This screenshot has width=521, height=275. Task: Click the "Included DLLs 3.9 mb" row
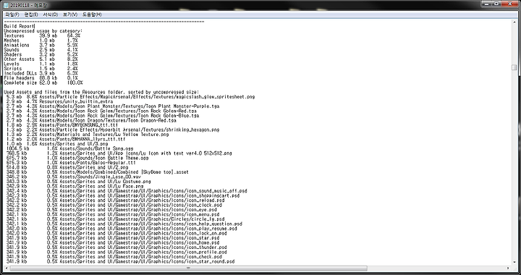pyautogui.click(x=41, y=73)
